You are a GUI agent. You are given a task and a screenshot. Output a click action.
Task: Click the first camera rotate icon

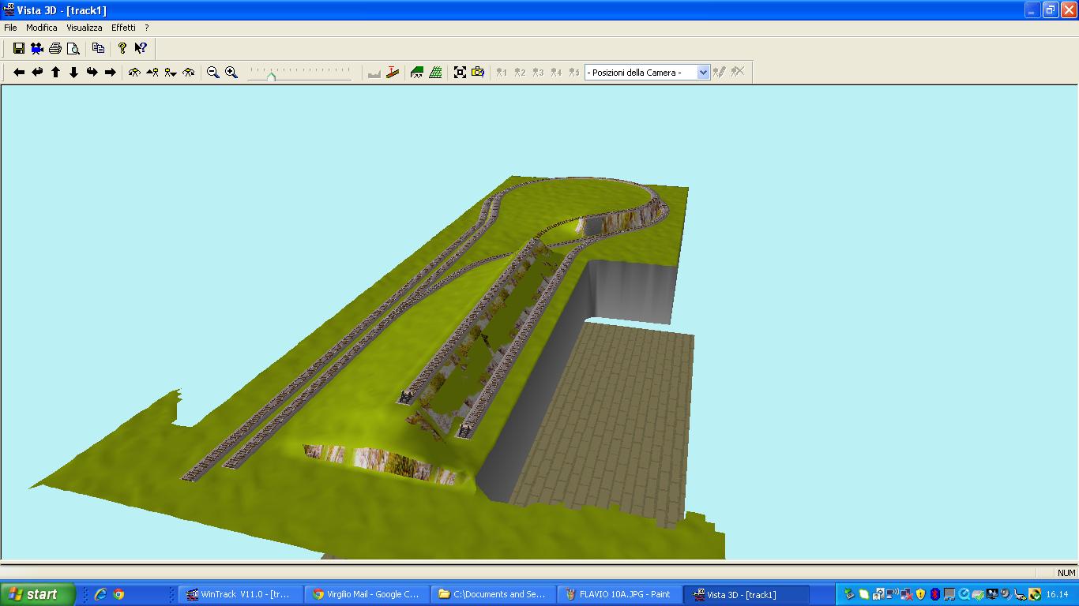pyautogui.click(x=134, y=72)
